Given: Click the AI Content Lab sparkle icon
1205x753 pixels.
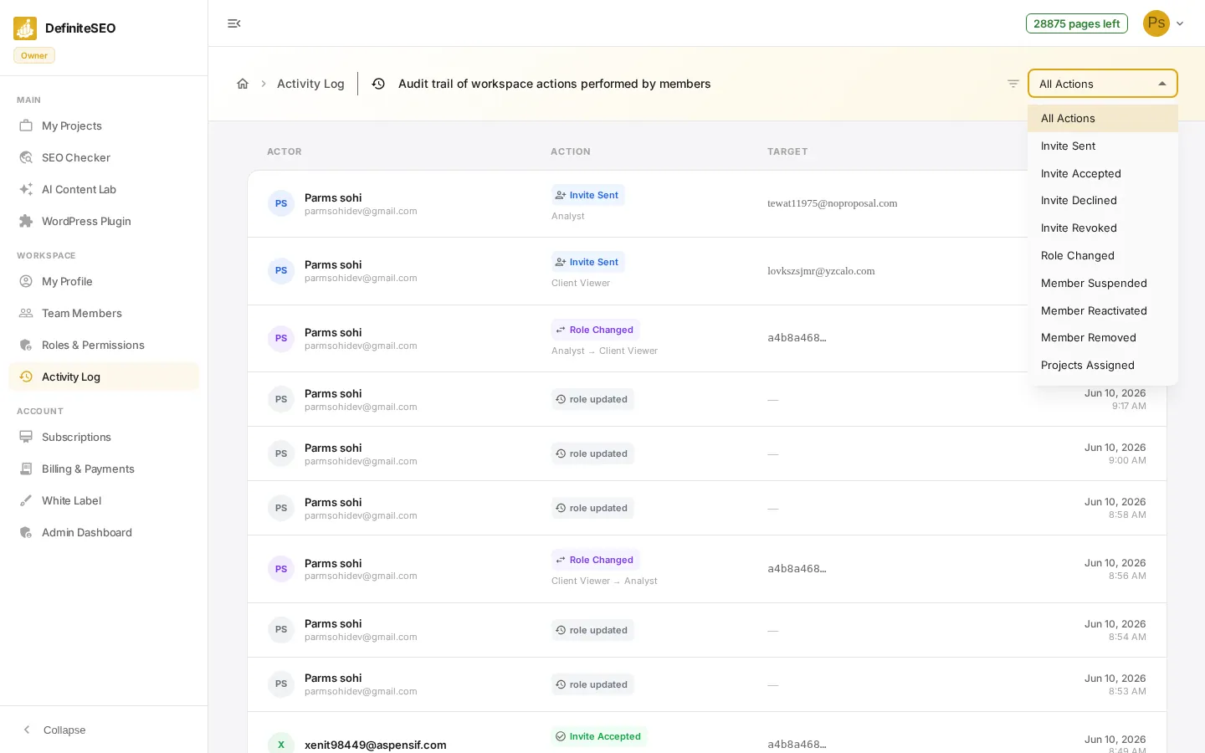Looking at the screenshot, I should coord(26,189).
